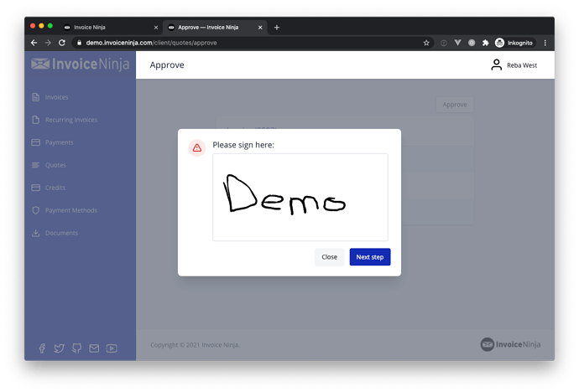Viewport: 579px width, 392px height.
Task: Switch to the first Invoice Ninja tab
Action: [110, 28]
